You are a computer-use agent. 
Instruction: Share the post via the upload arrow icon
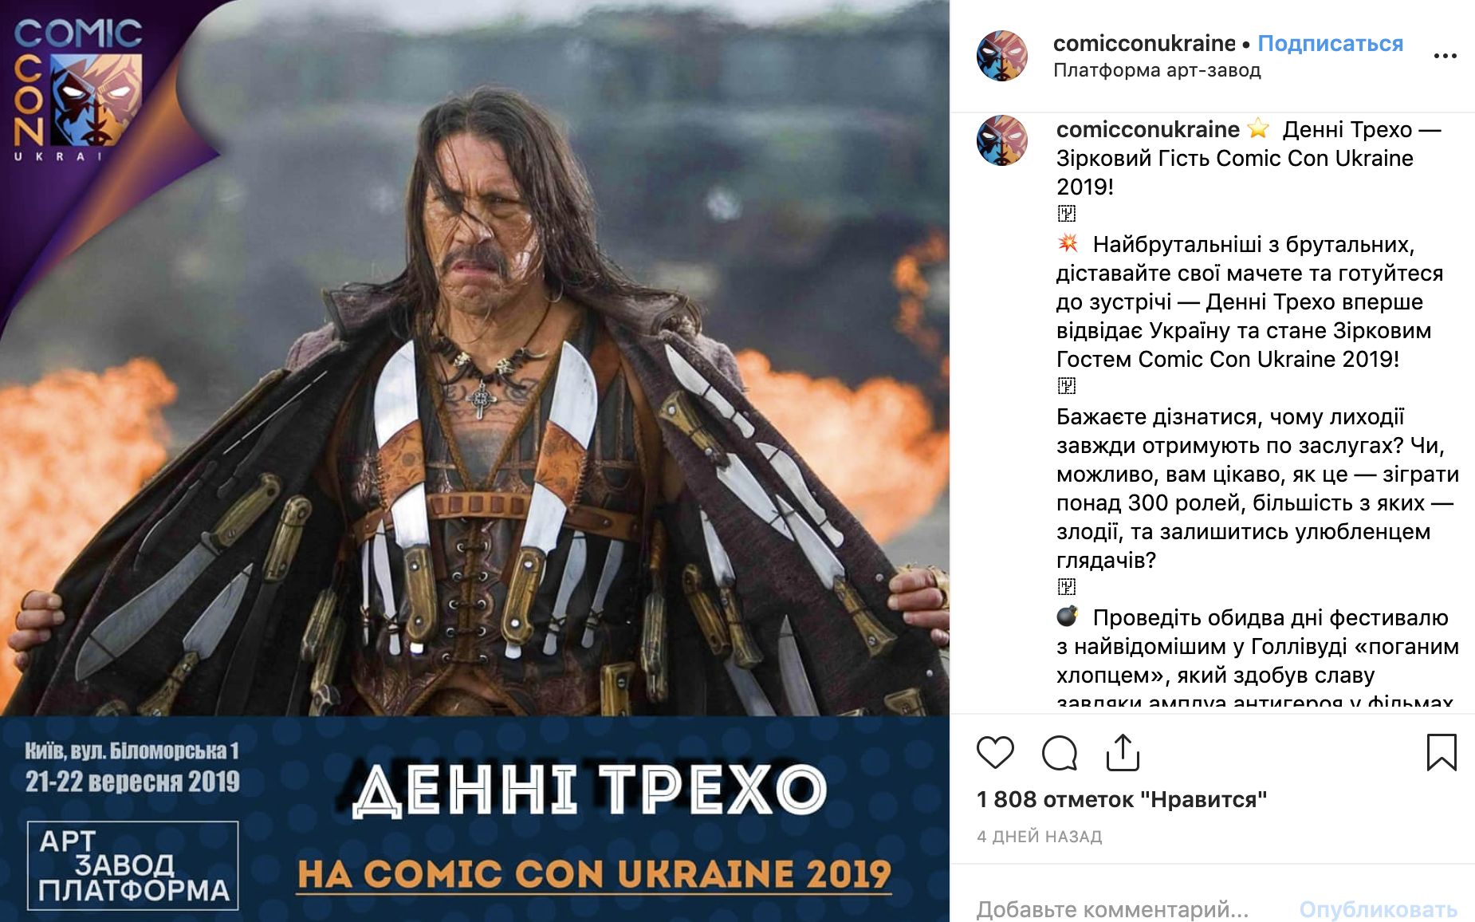point(1123,752)
